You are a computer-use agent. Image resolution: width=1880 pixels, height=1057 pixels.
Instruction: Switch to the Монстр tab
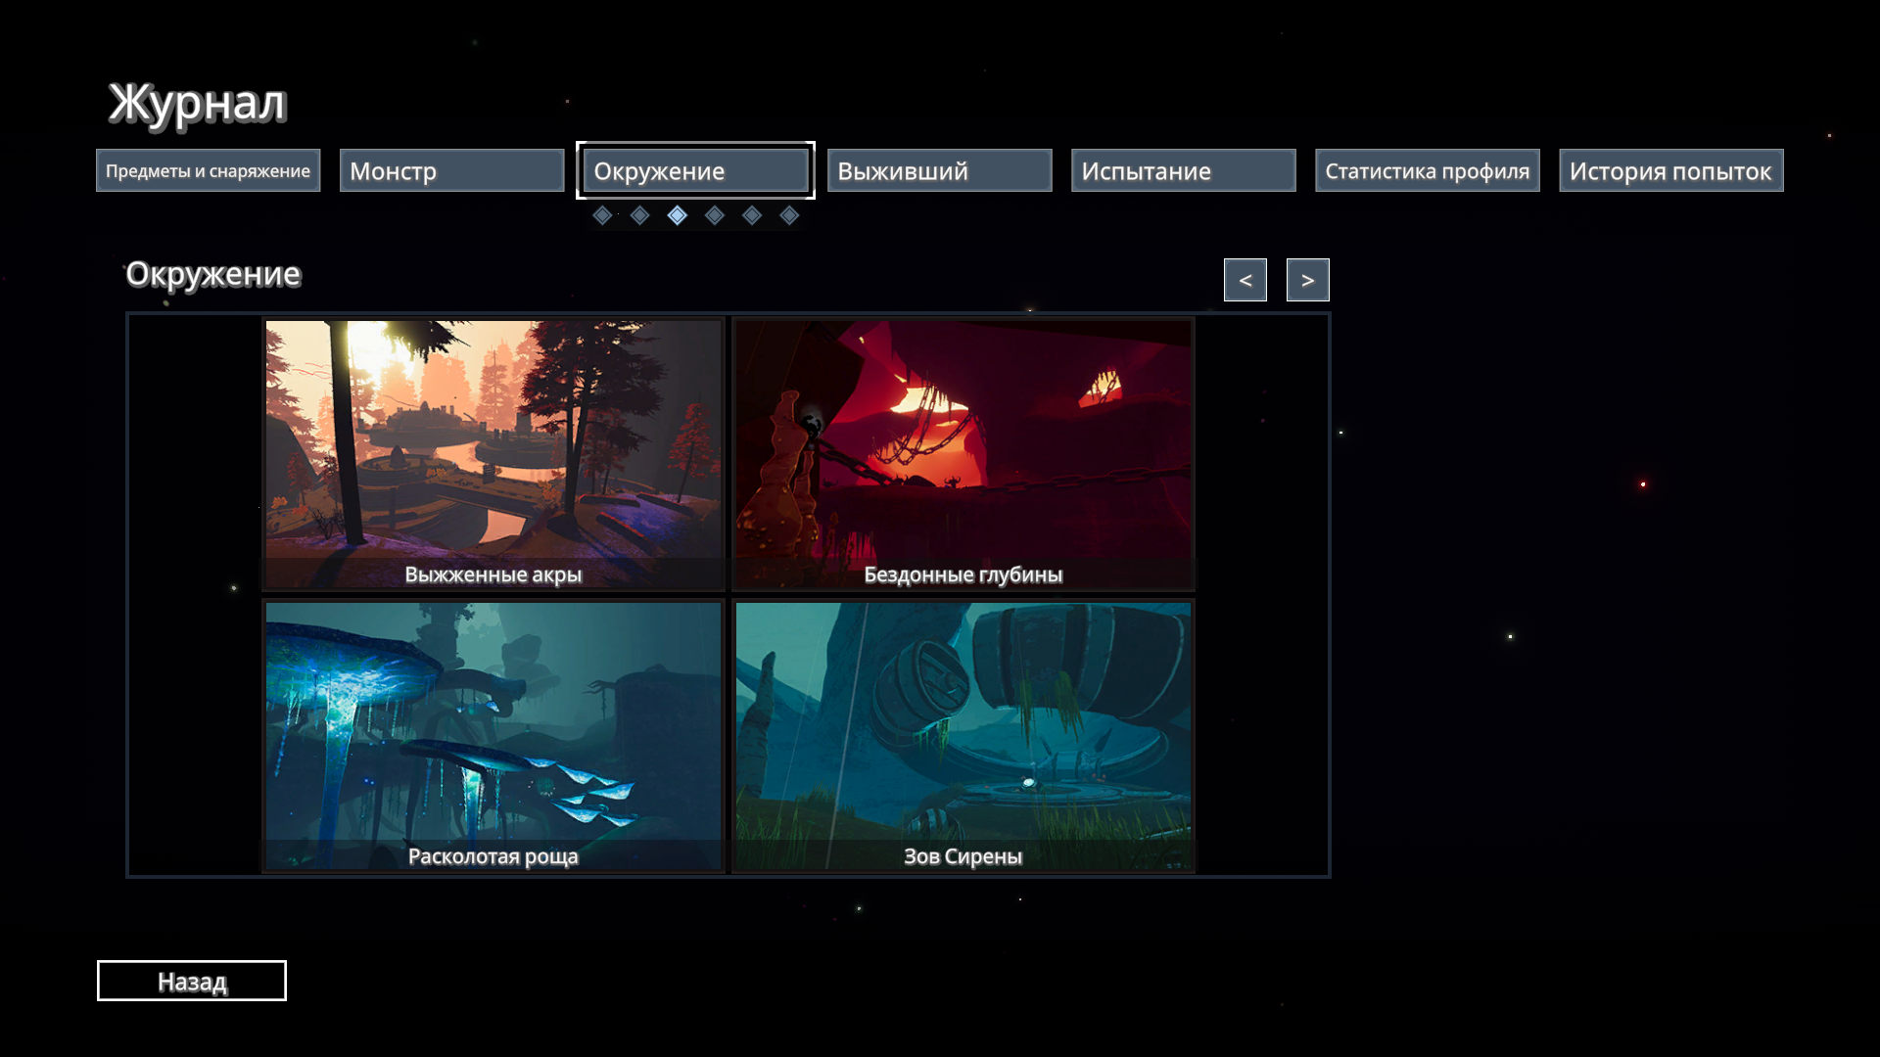click(x=451, y=171)
